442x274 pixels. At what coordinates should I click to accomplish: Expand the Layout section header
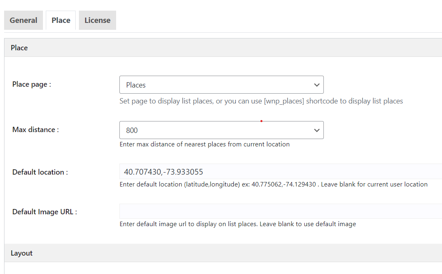(22, 253)
